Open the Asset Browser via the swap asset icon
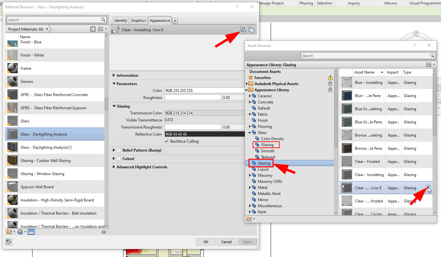Viewport: 441px width, 257px height. click(243, 29)
